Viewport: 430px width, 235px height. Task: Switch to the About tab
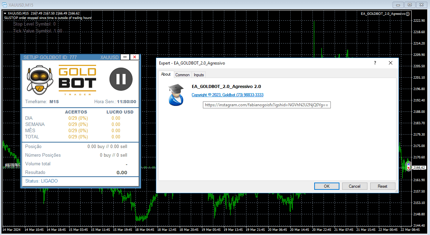(166, 74)
